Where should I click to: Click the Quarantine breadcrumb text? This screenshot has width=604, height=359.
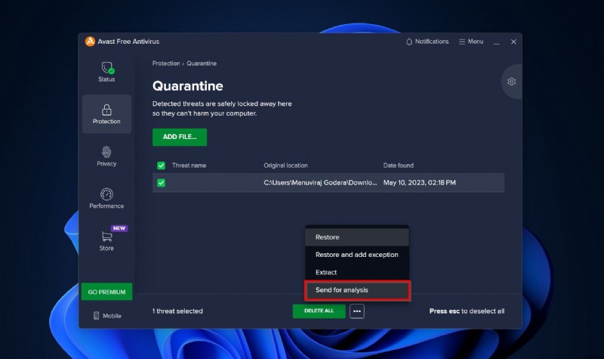[202, 63]
